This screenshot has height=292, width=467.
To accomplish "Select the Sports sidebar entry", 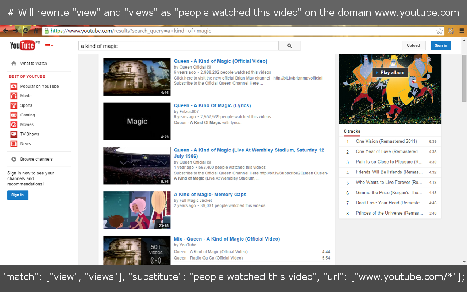I will pos(26,105).
